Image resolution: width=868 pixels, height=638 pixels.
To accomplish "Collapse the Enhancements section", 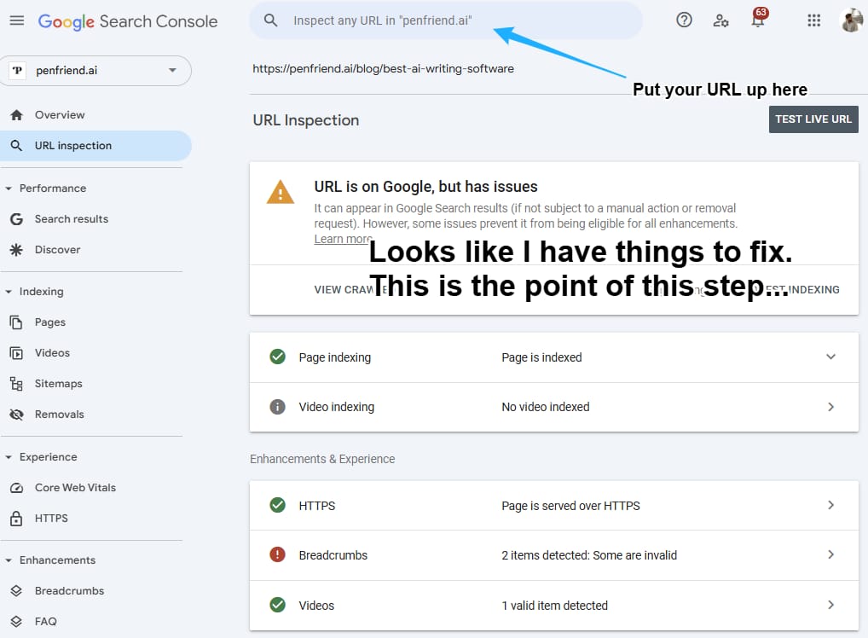I will (x=9, y=560).
